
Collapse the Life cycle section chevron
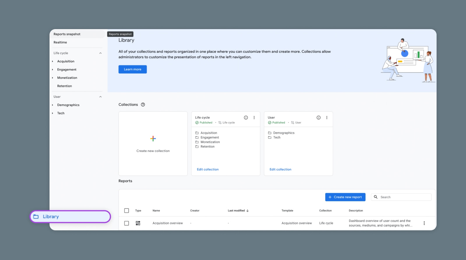[x=100, y=53]
